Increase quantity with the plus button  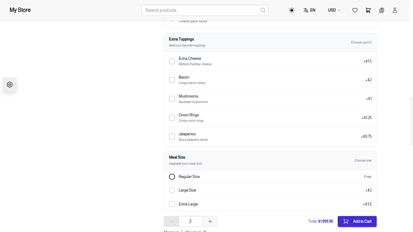pos(210,221)
